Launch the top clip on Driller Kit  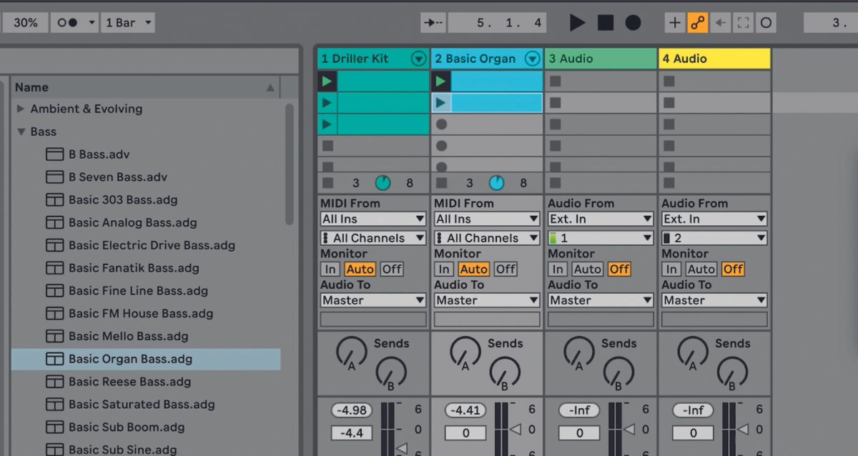coord(327,81)
